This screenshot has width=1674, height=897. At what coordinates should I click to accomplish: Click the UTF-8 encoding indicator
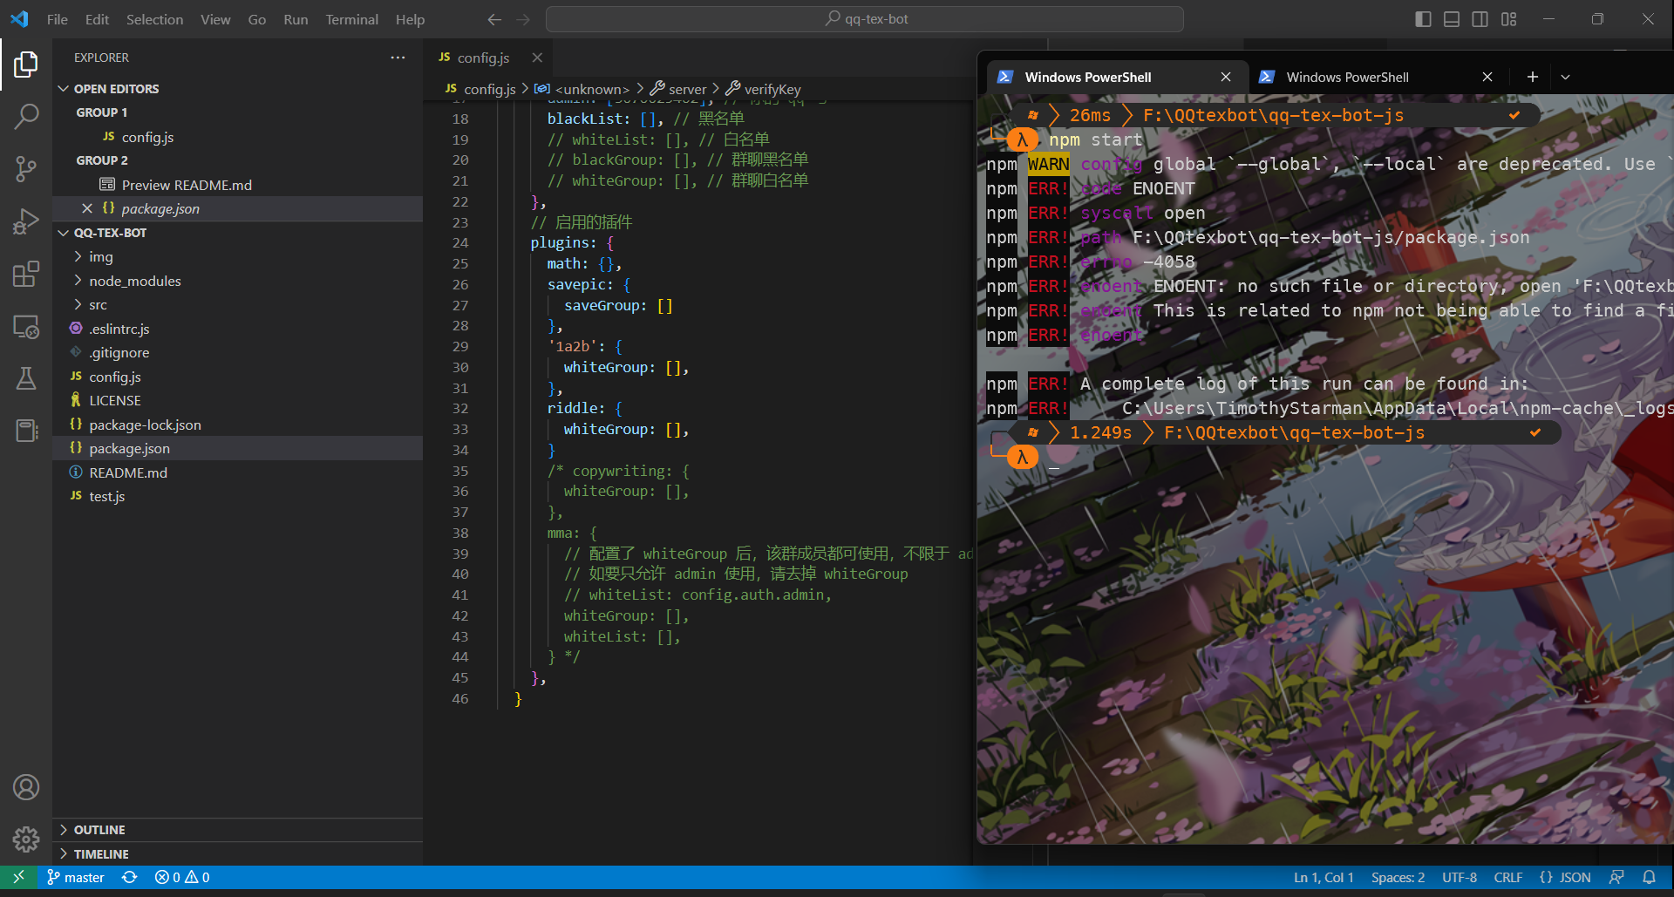(1459, 877)
